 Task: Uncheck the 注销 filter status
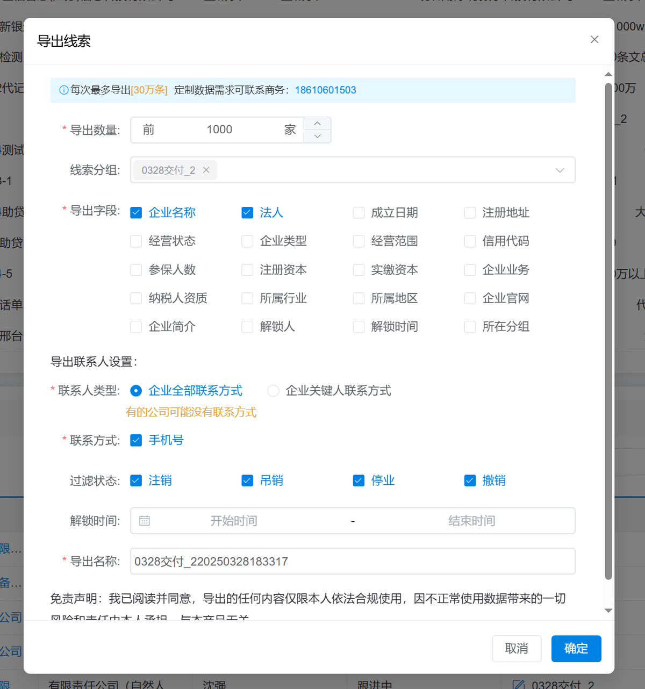pos(136,480)
